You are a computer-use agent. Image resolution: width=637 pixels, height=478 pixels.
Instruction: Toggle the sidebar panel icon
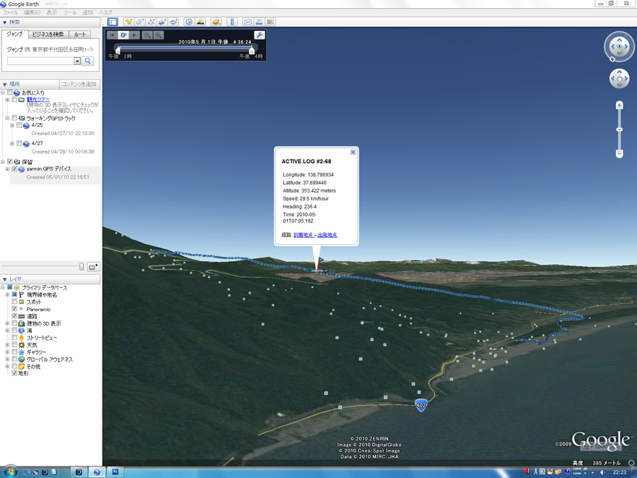[113, 22]
